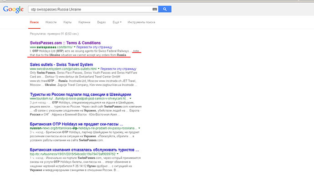Click the Google logo
314x177 pixels.
tap(13, 9)
